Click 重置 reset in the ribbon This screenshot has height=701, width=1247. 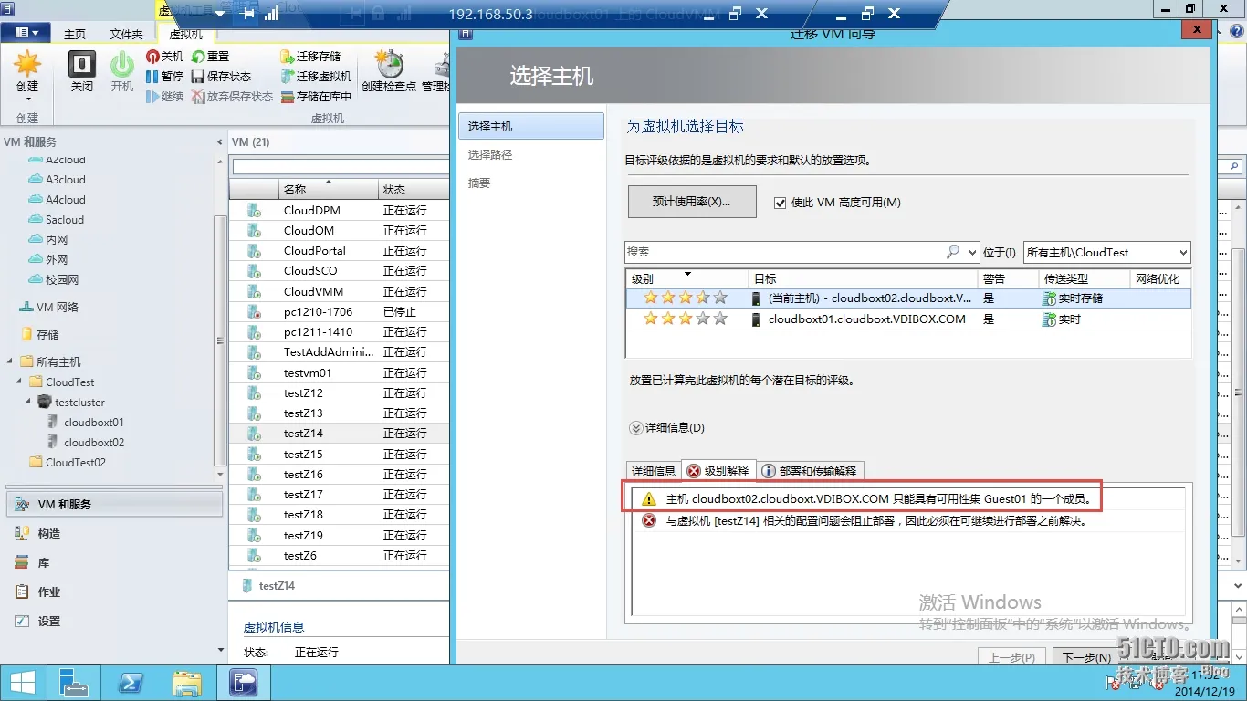pos(211,57)
